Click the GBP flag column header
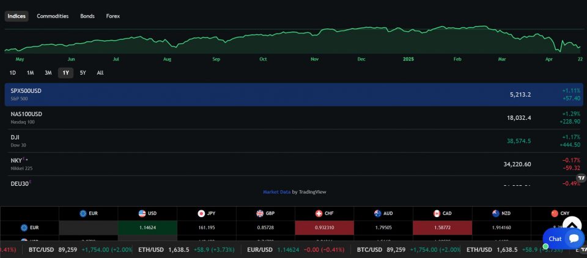Image resolution: width=587 pixels, height=258 pixels. click(x=265, y=213)
